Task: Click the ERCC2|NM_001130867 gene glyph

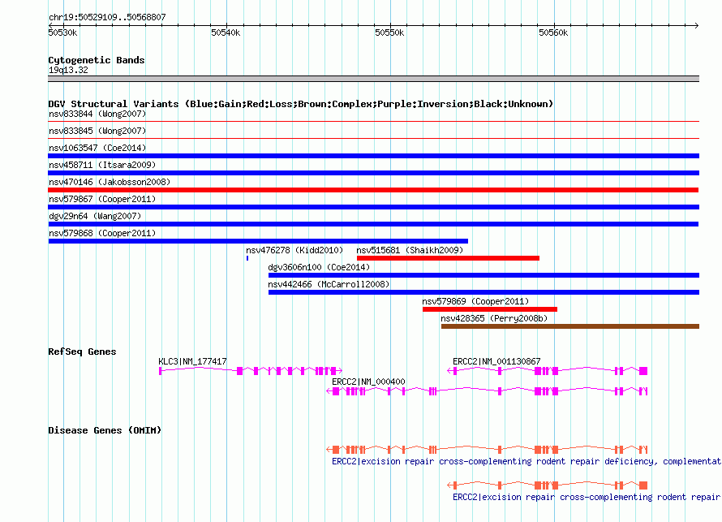Action: point(548,370)
